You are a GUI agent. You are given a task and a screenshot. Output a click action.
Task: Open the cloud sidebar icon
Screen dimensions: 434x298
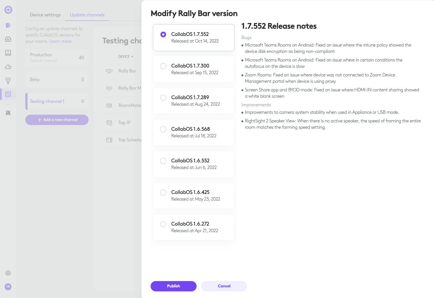click(x=8, y=67)
